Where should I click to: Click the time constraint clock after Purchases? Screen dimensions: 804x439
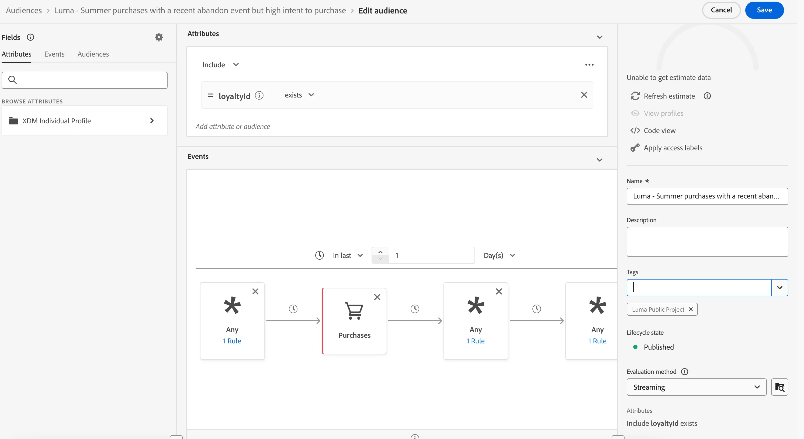click(x=415, y=309)
